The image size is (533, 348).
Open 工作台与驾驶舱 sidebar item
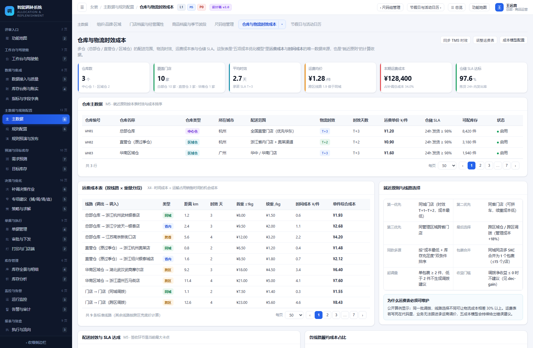[36, 59]
